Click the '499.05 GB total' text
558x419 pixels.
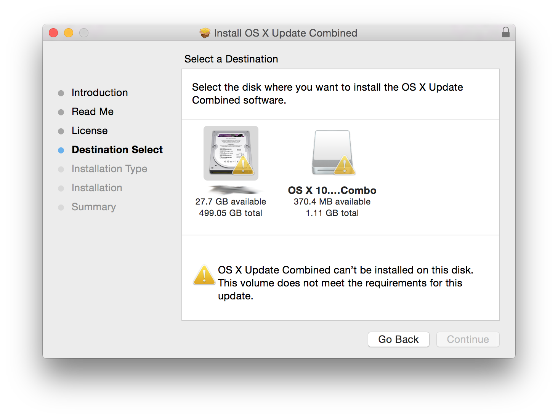point(231,213)
